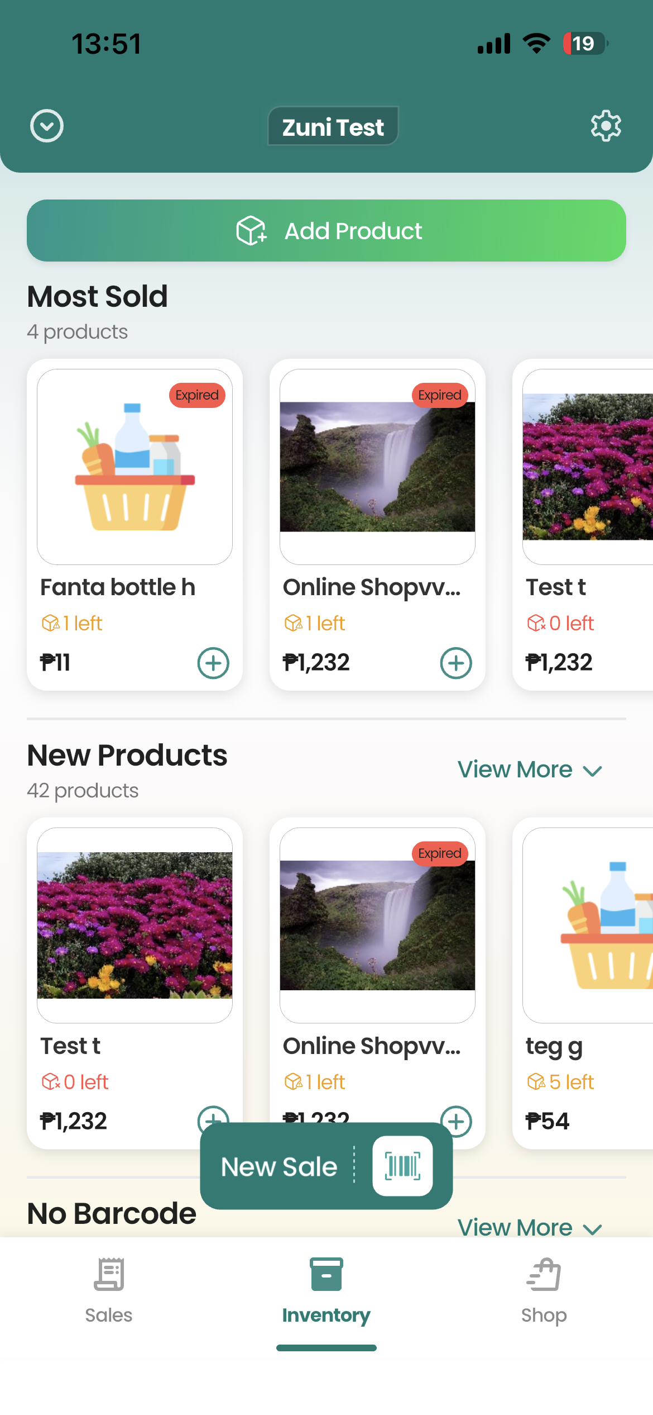
Task: Expand View More for No Barcode
Action: (530, 1227)
